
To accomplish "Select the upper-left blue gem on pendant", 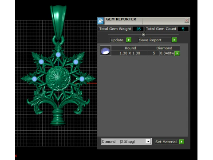I will pos(41,62).
